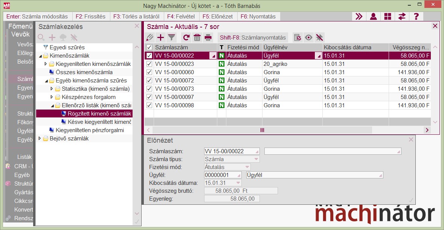
Task: Click F4: Felvétel command
Action: [181, 17]
